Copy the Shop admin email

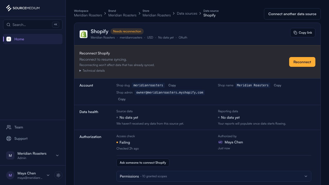[122, 99]
